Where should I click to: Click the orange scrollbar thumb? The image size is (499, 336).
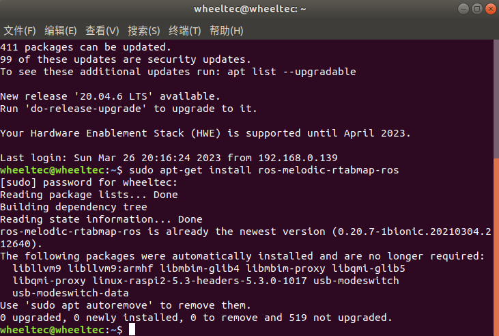tap(496, 247)
